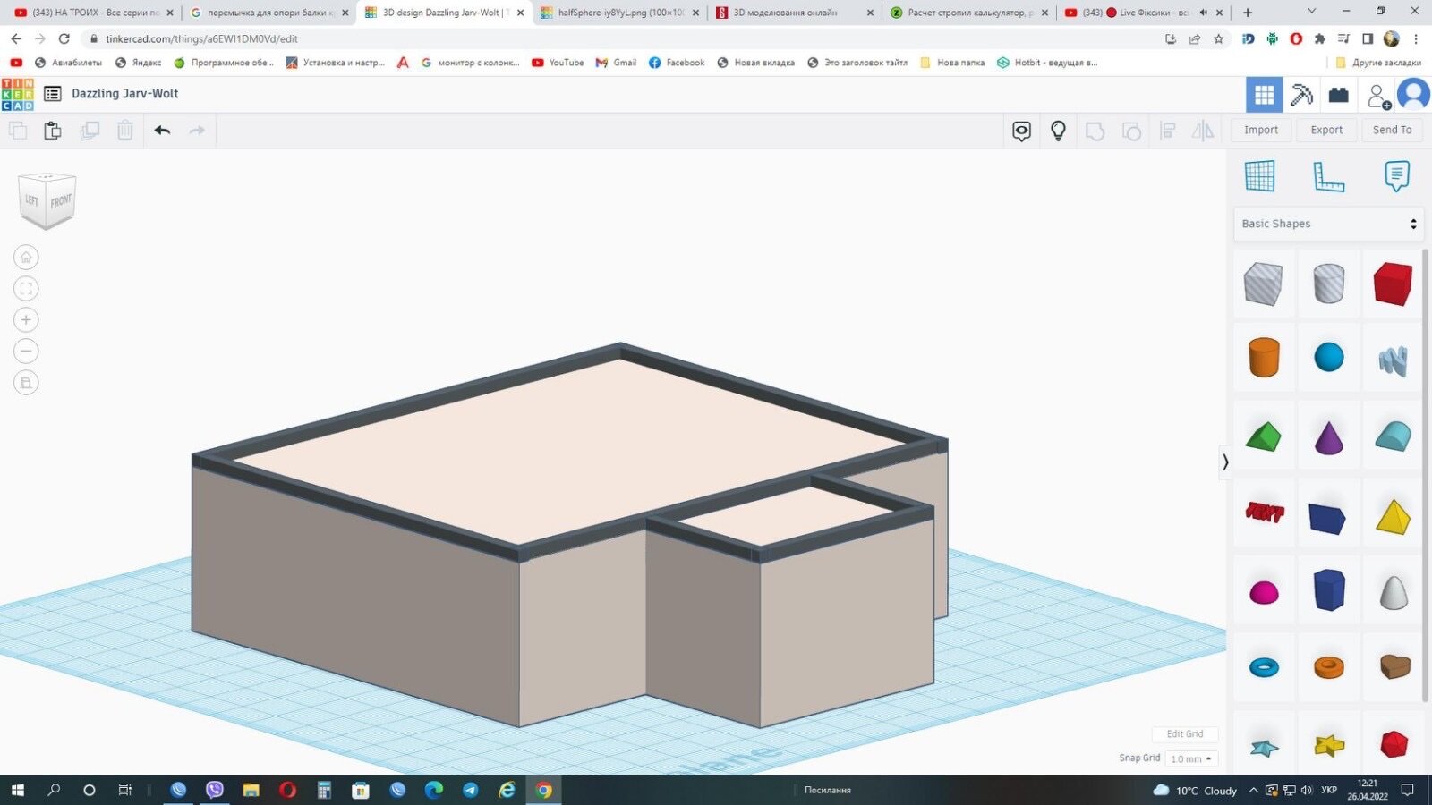
Task: Toggle show all hidden objects lightbulb
Action: click(x=1058, y=131)
